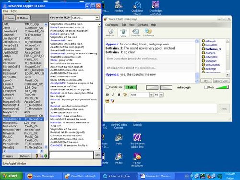Click the Conference toolbar icon in Voice Chat

[148, 33]
